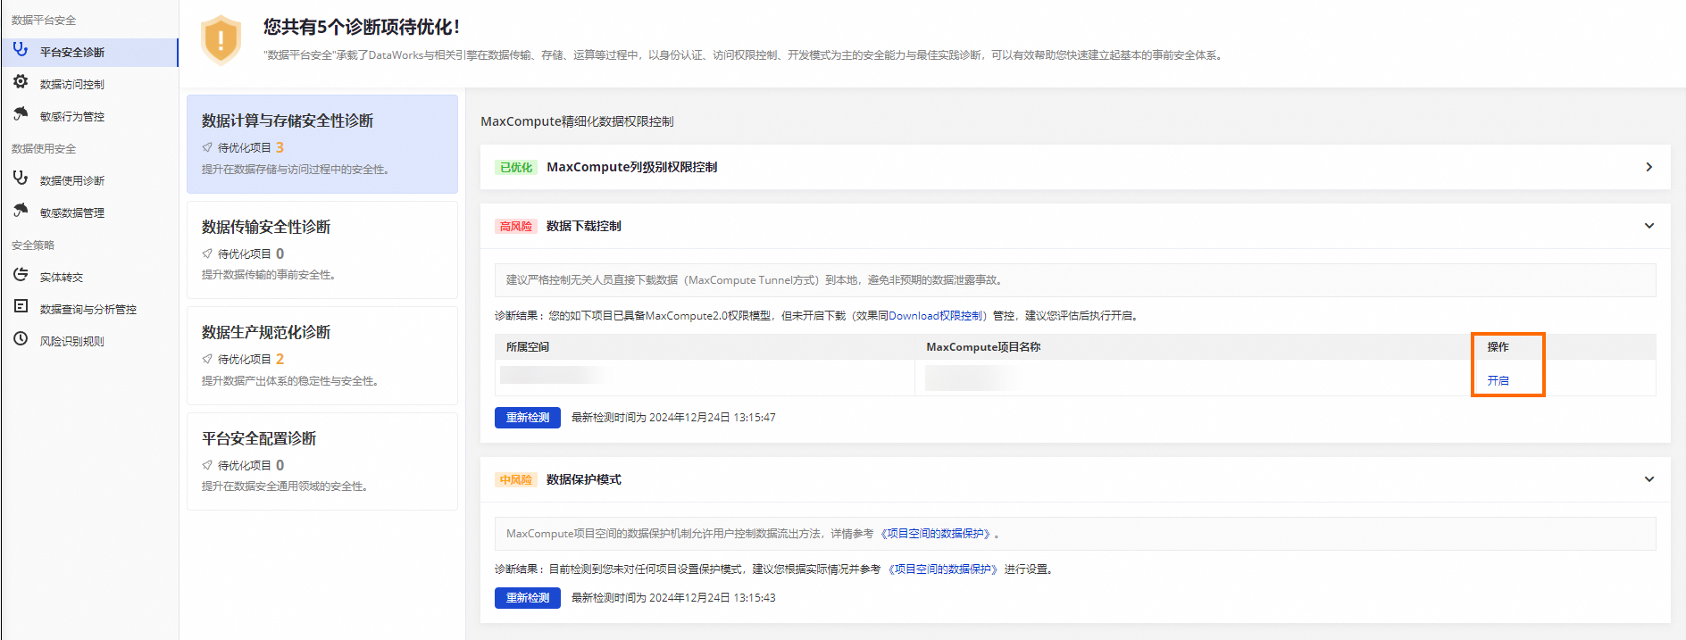The image size is (1686, 640).
Task: Click 重新检测 button under 数据保护模式
Action: point(528,598)
